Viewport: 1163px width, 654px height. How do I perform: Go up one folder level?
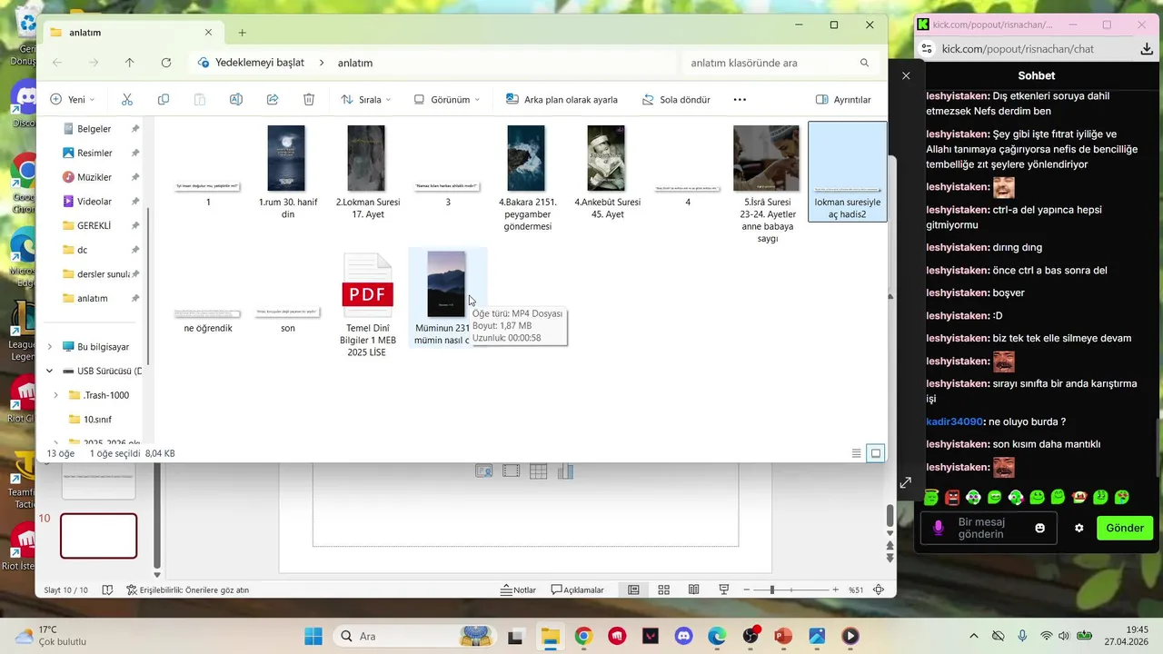[x=129, y=63]
